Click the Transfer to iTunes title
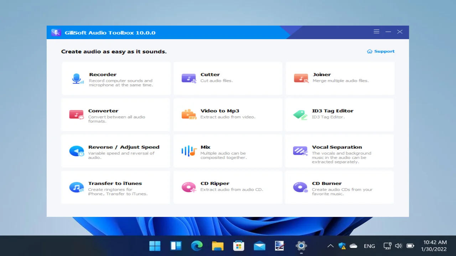The image size is (456, 256). pos(115,183)
